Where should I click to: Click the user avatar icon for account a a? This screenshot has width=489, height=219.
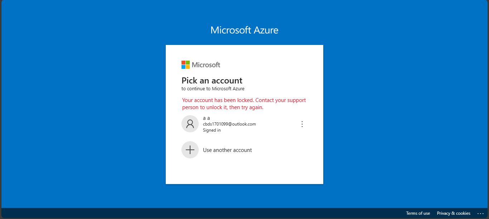point(190,124)
